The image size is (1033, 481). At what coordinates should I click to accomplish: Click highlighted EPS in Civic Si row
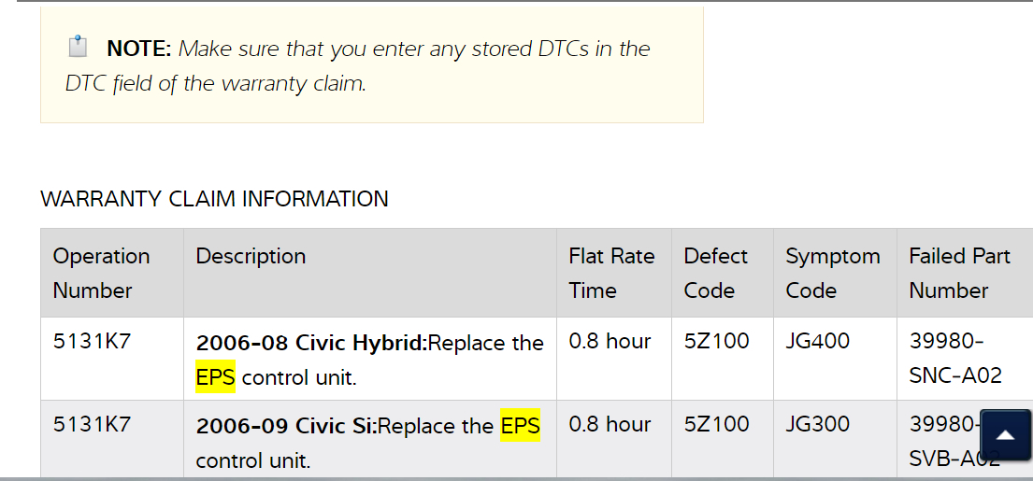point(520,426)
